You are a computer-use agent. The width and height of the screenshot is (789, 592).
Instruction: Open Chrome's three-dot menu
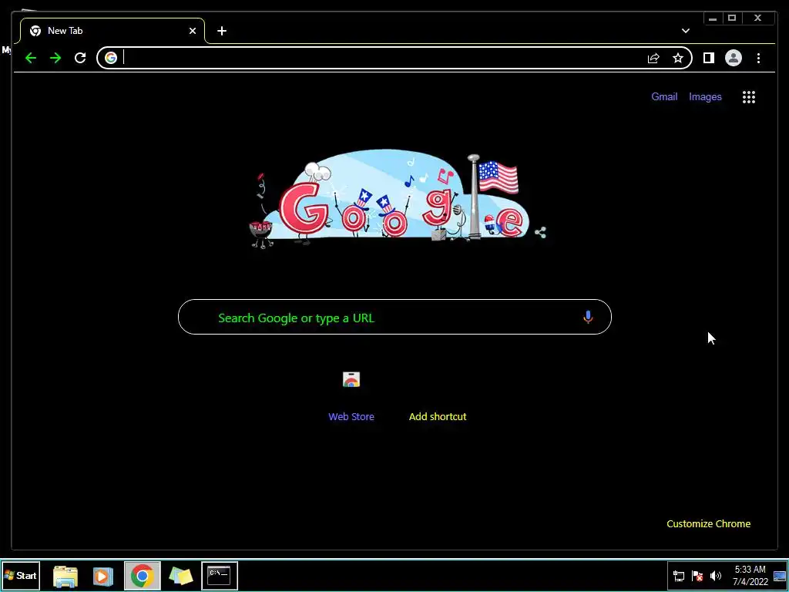click(758, 59)
